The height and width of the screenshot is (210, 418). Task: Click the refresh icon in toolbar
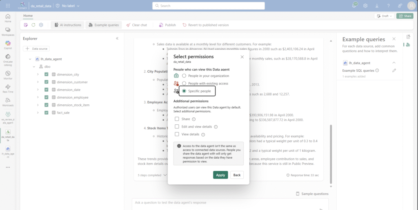point(33,25)
